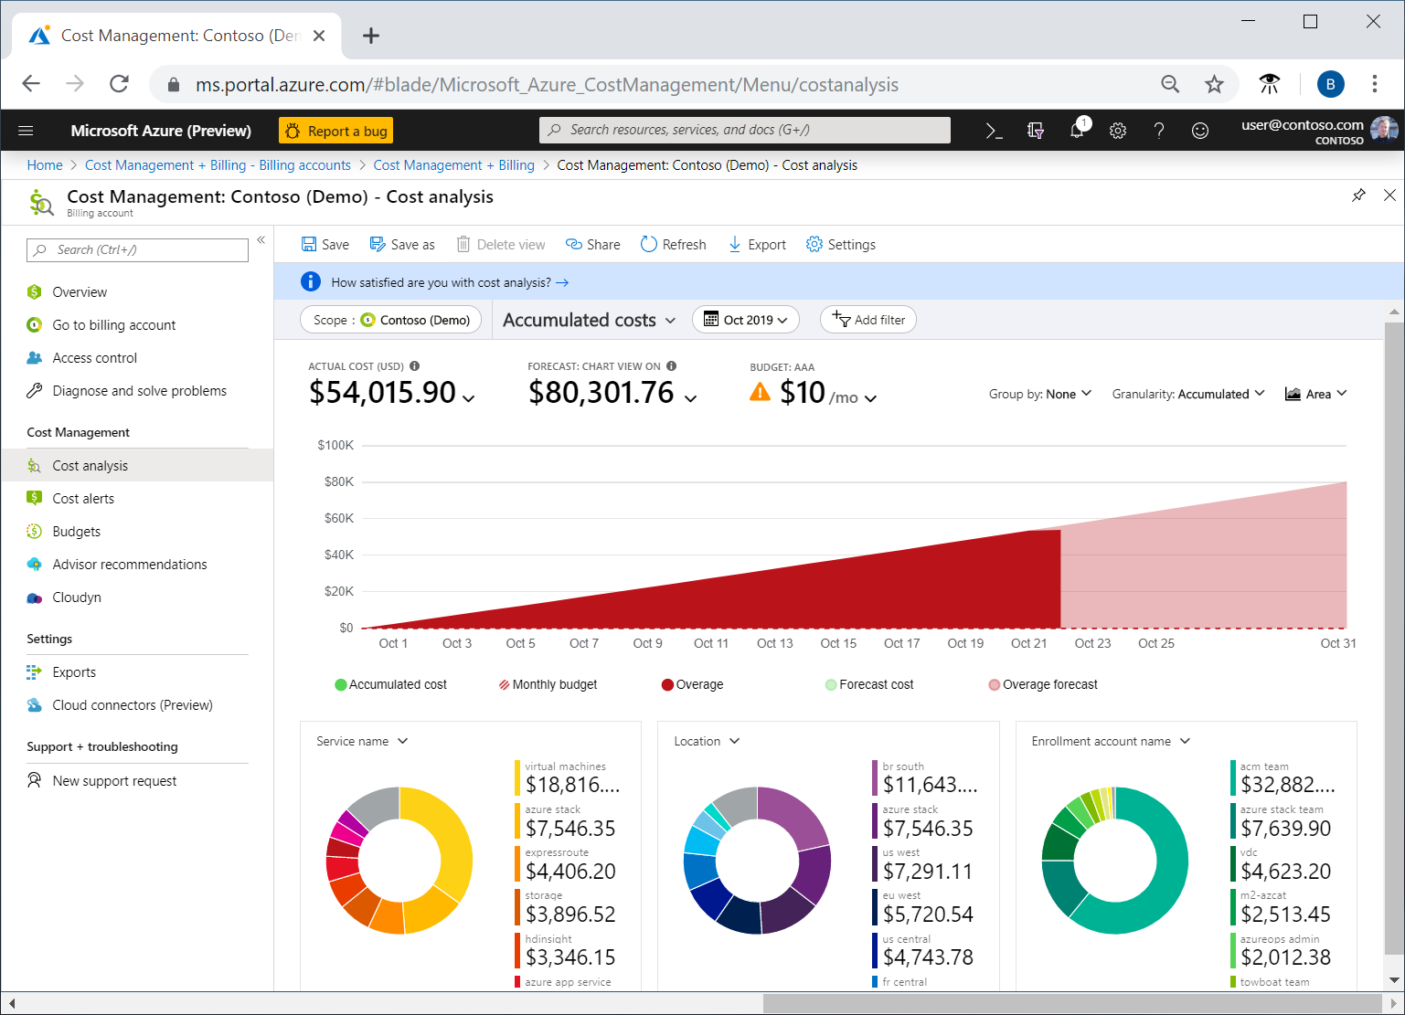Toggle the Monthly budget legend item
Image resolution: width=1405 pixels, height=1015 pixels.
pos(547,683)
